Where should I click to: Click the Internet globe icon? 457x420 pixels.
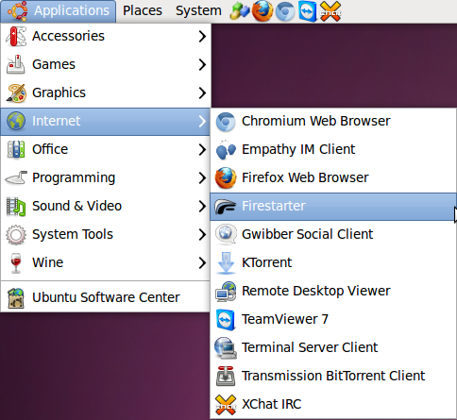pos(16,121)
